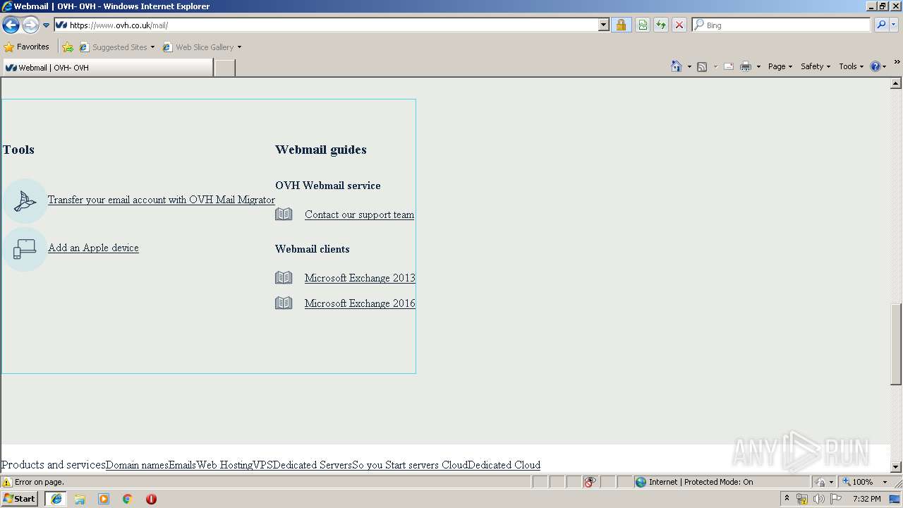The width and height of the screenshot is (903, 508).
Task: Open the Suggested Sites link
Action: click(116, 47)
